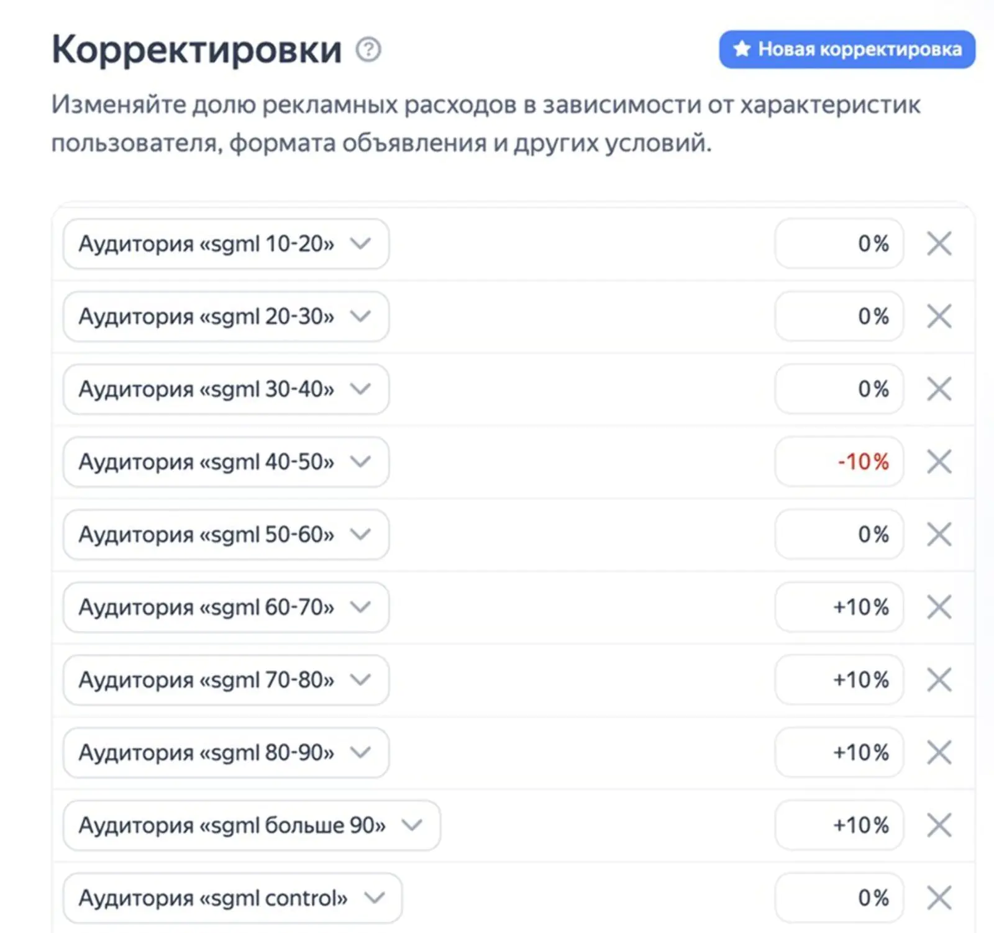Remove the «sgml 10-20» adjustment row
This screenshot has height=933, width=994.
pos(939,243)
